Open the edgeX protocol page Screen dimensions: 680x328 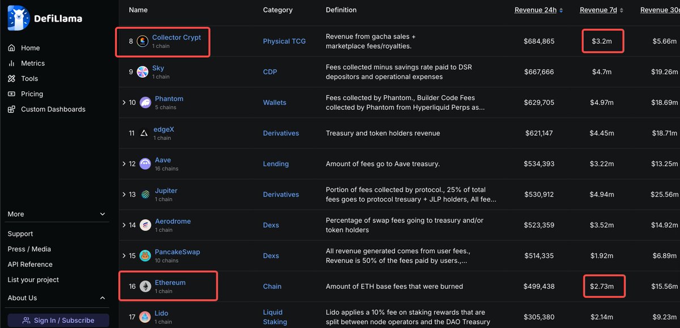pos(164,129)
